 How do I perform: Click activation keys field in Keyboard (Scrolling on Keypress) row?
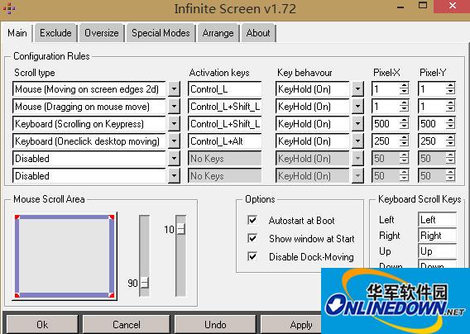click(x=225, y=124)
